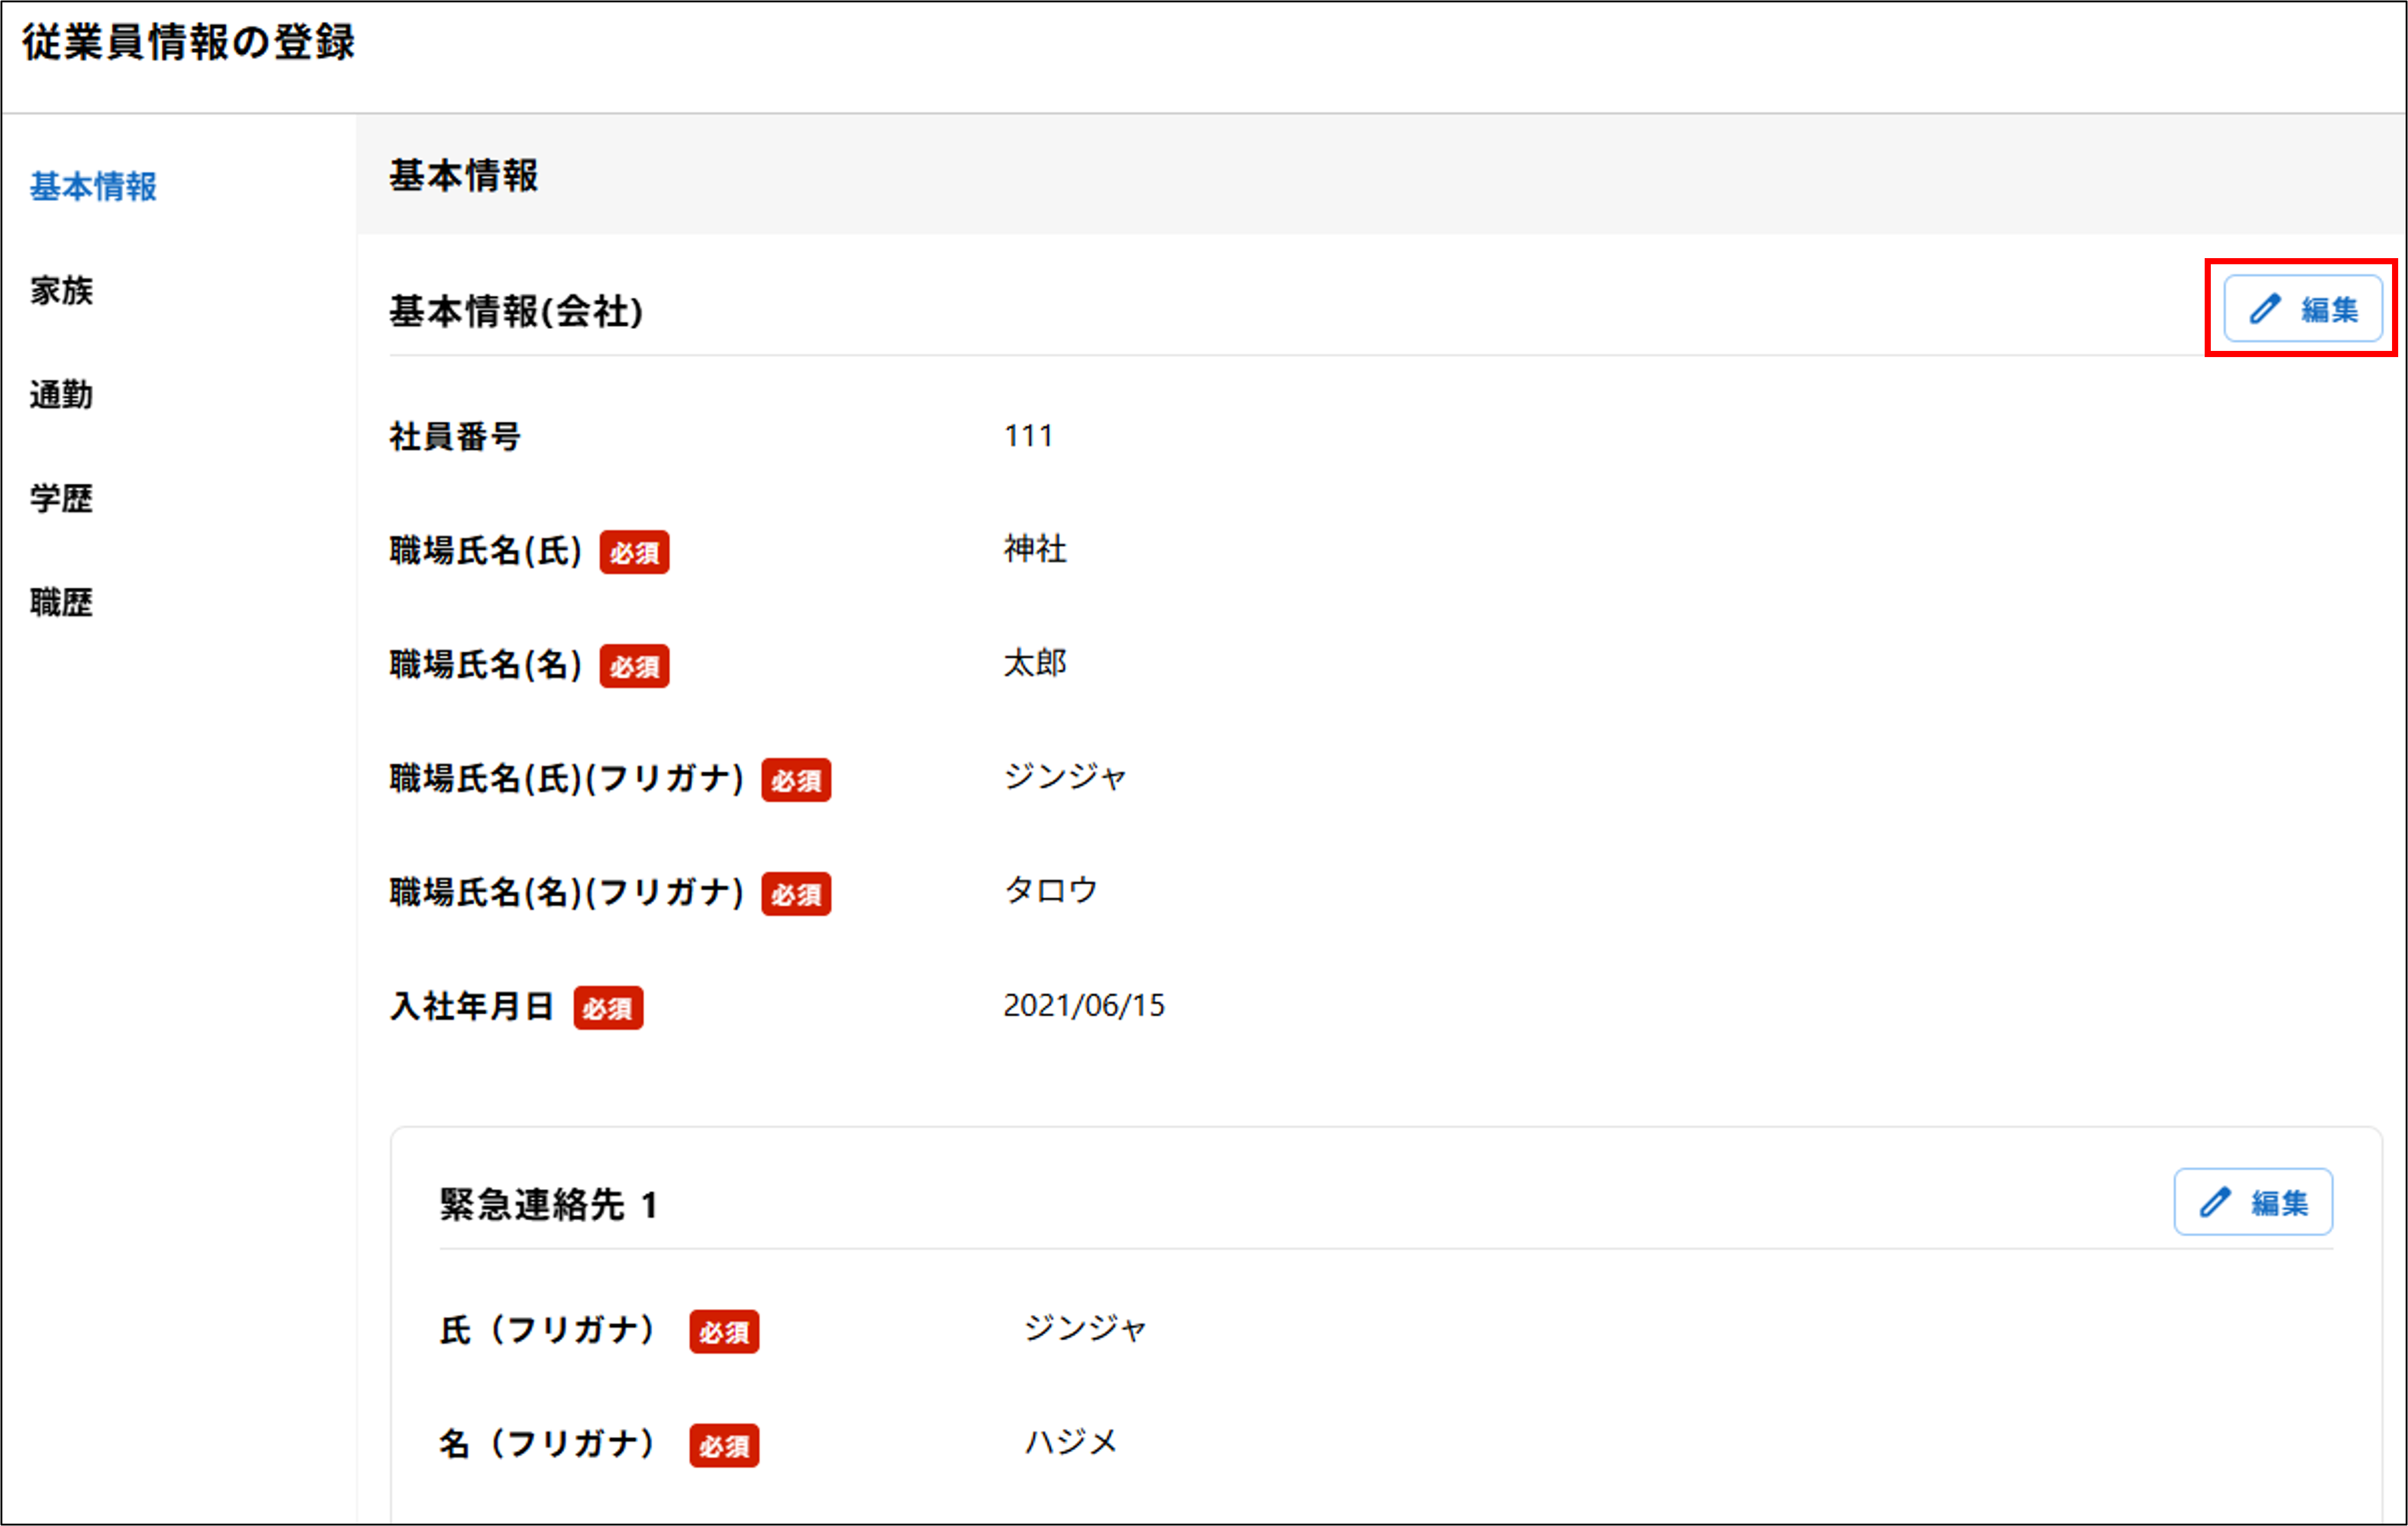Click the 必須 badge next to 氏（フリガナ）

[725, 1332]
